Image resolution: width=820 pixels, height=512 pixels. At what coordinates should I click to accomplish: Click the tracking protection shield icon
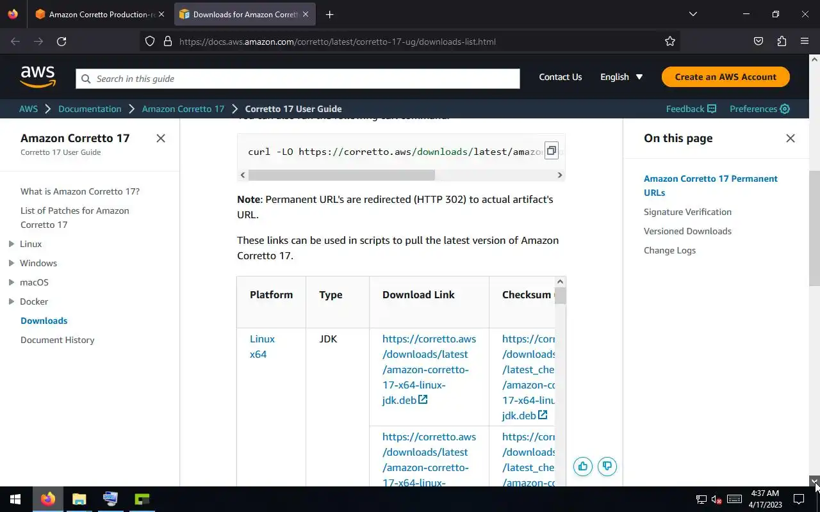coord(150,42)
